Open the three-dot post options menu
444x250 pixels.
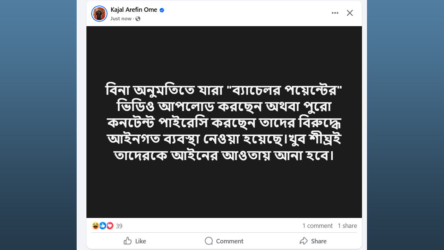coord(335,13)
